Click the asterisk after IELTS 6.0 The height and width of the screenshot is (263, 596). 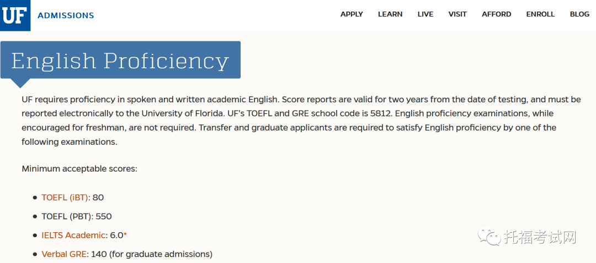pos(125,235)
